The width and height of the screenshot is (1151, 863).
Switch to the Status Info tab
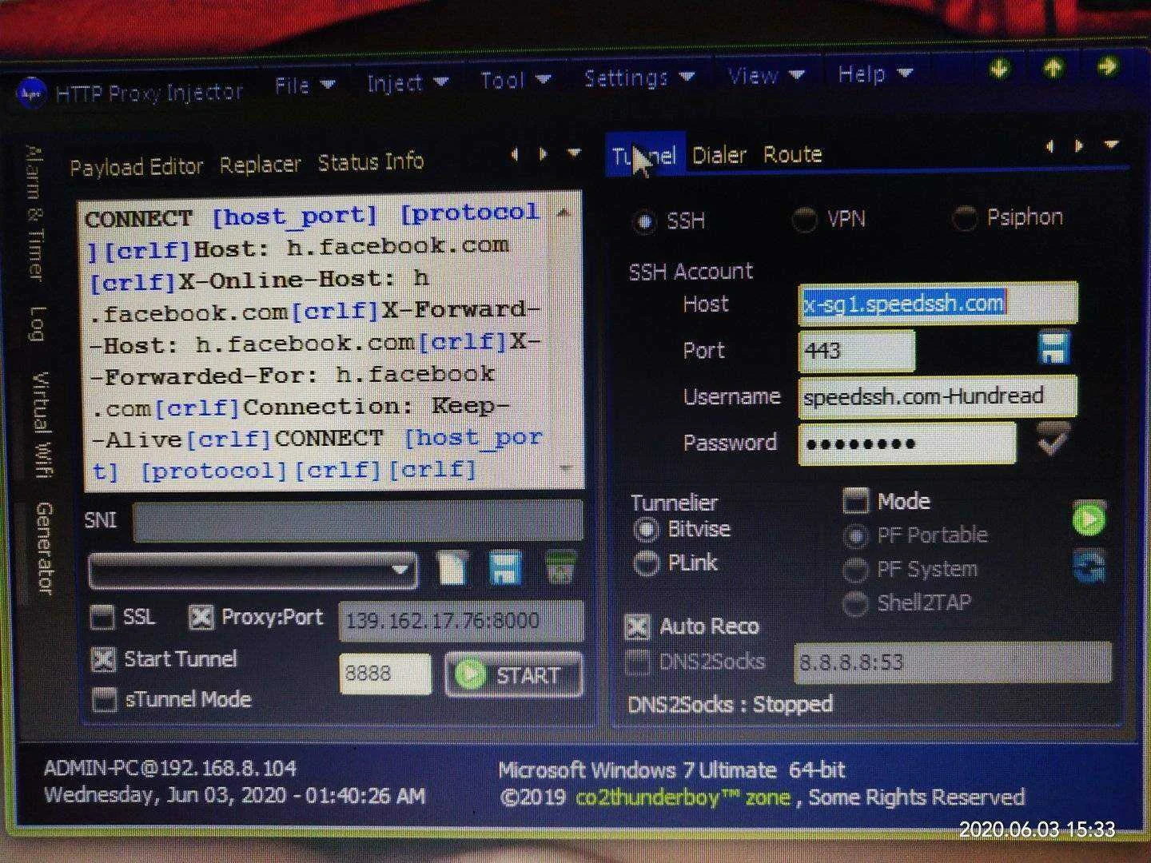click(371, 162)
